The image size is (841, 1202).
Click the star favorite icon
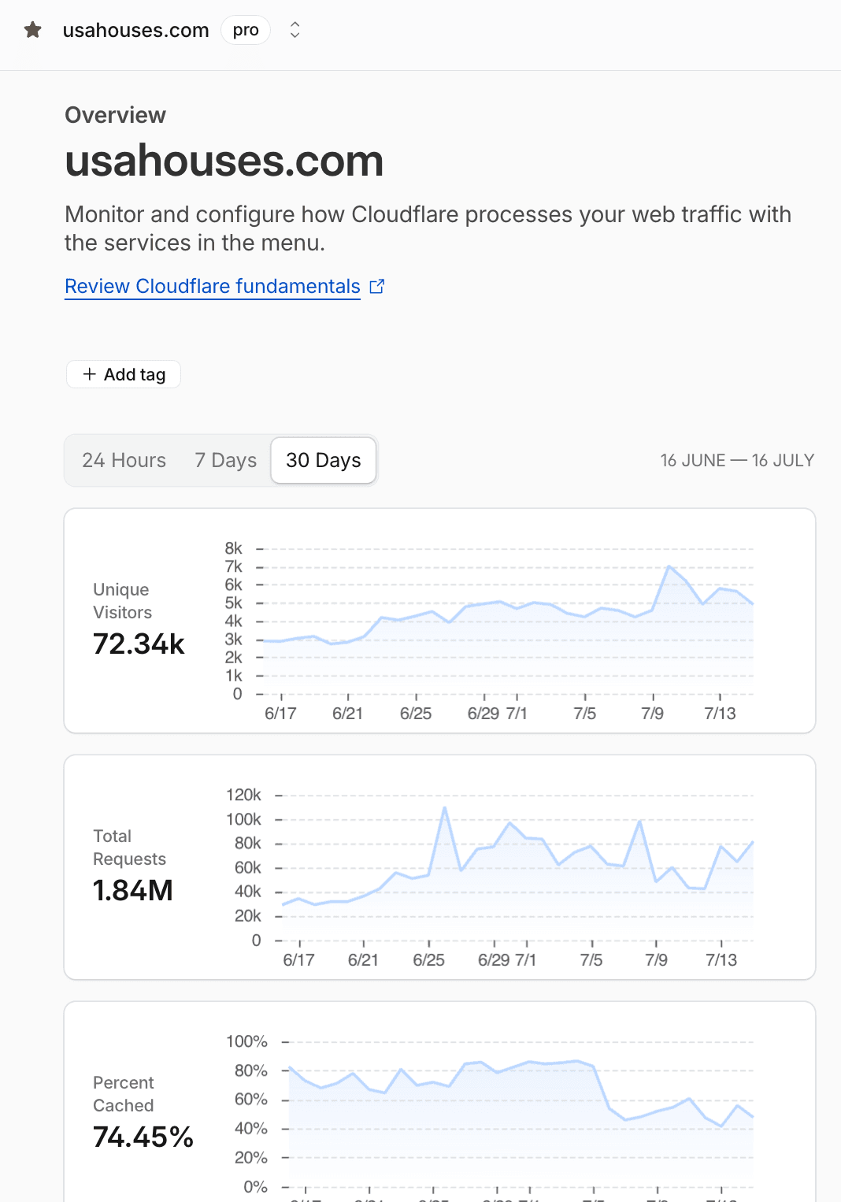[x=33, y=30]
